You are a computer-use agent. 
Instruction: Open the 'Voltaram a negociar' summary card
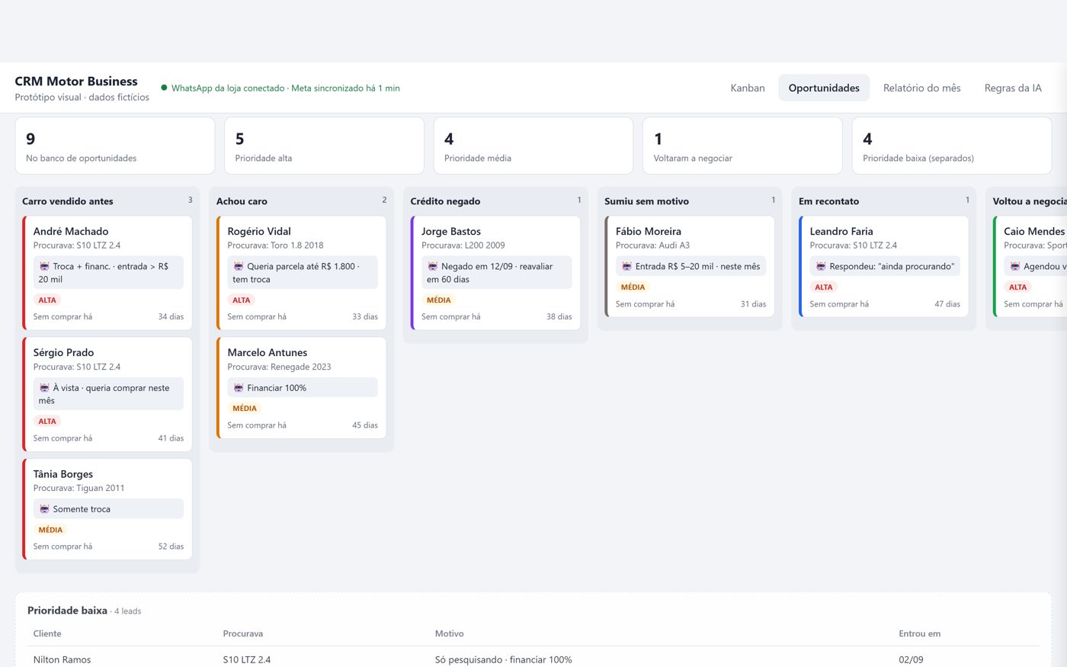(742, 146)
